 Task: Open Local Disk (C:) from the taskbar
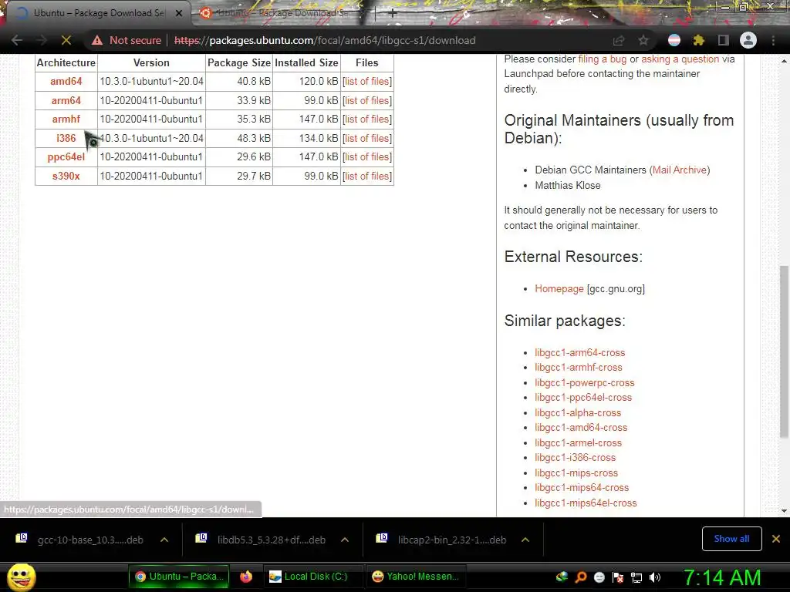click(312, 577)
